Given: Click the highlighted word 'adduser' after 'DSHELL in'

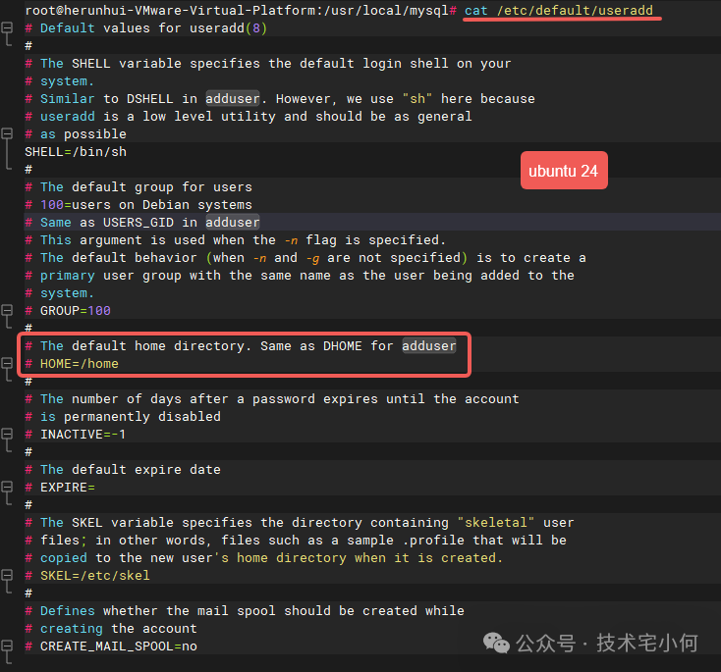Looking at the screenshot, I should click(x=233, y=98).
